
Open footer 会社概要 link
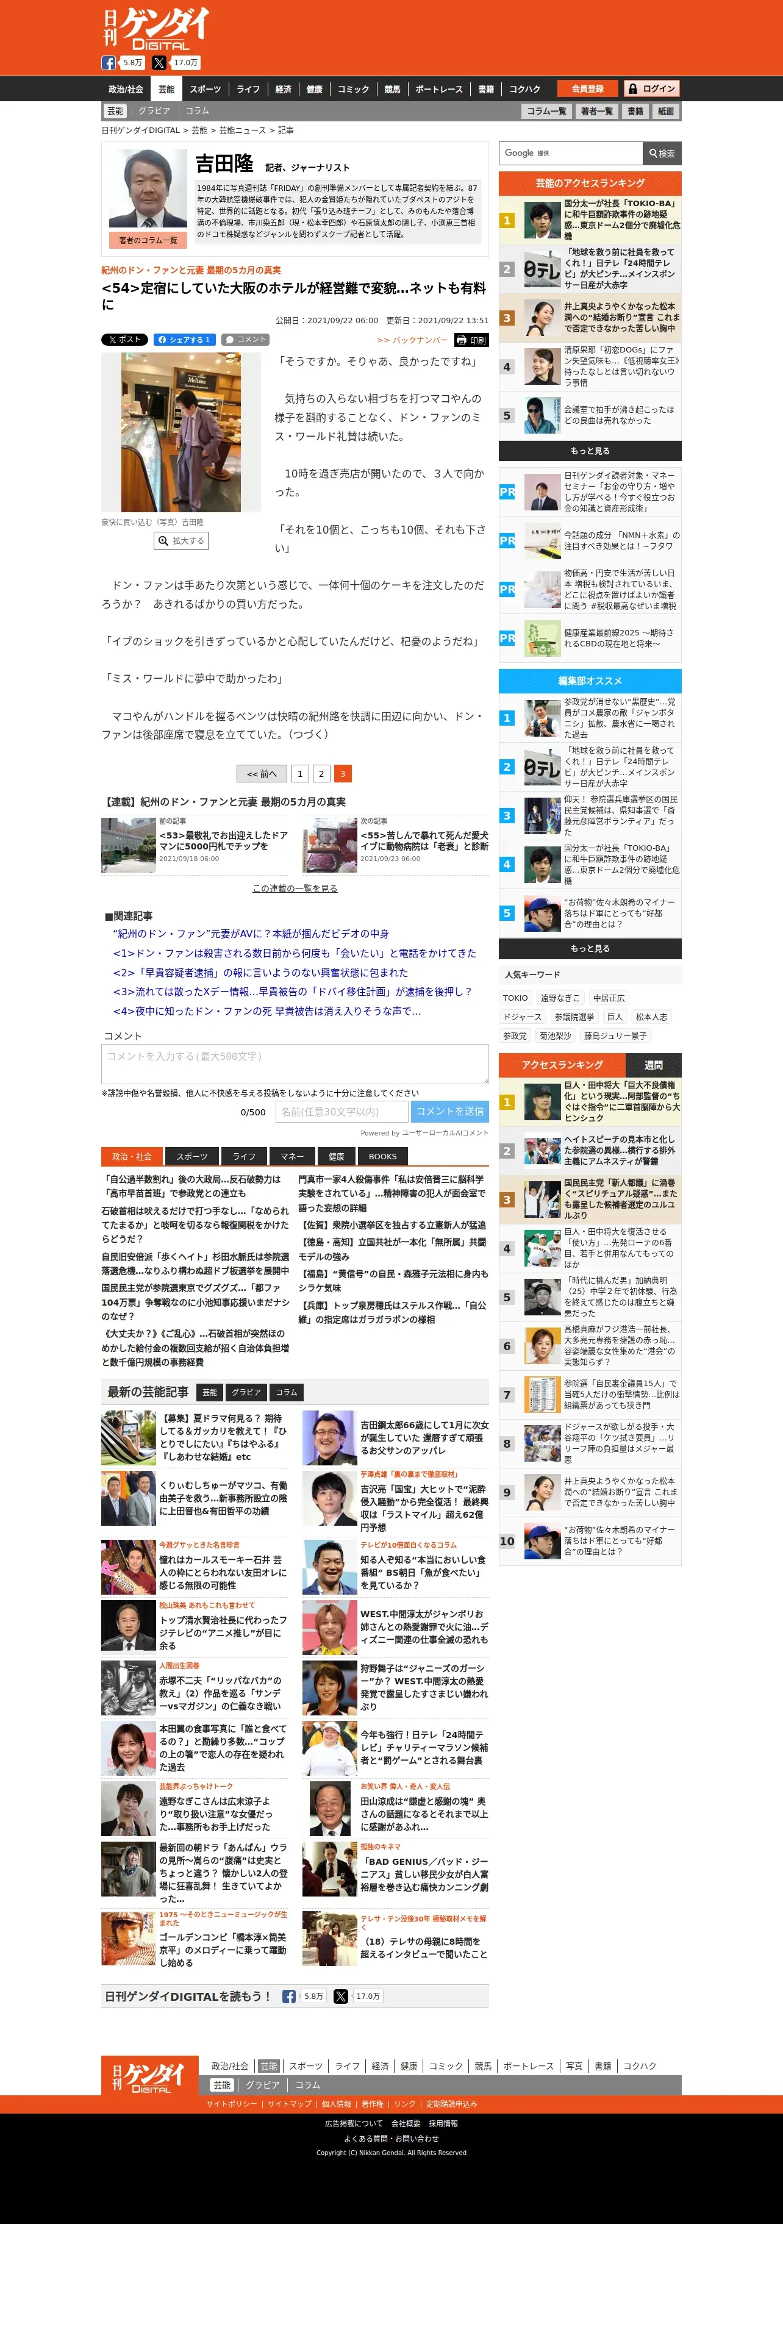(x=407, y=2123)
